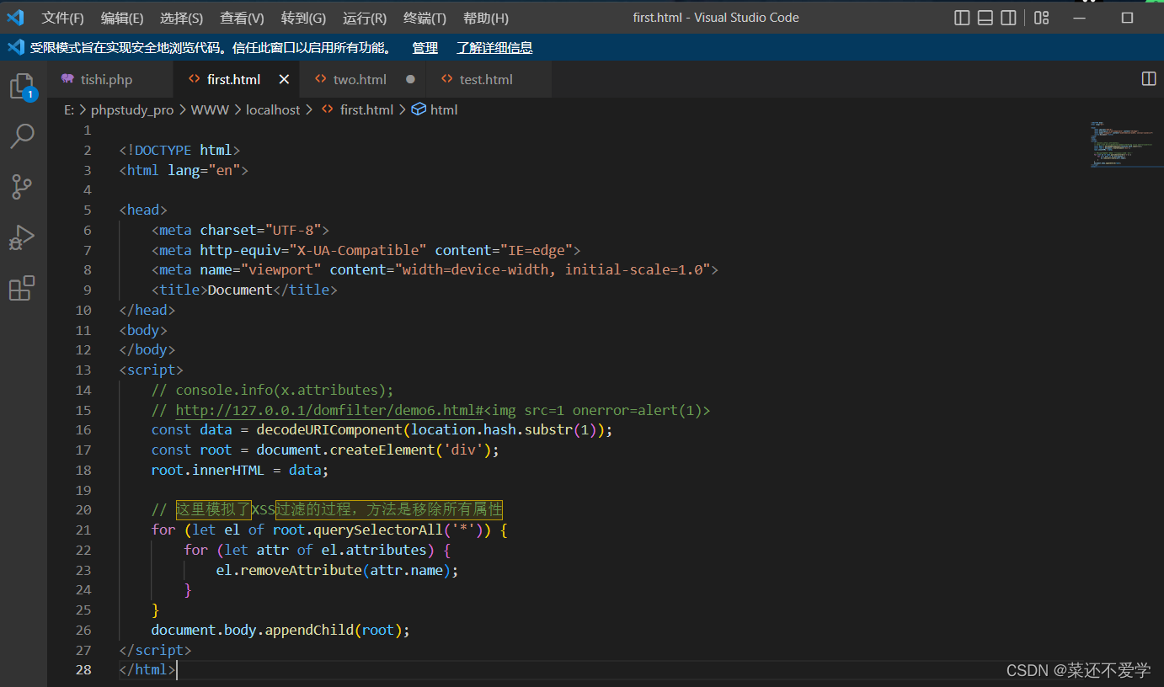Click 'root.innerHTML = data;' line
The height and width of the screenshot is (687, 1164).
(x=240, y=470)
